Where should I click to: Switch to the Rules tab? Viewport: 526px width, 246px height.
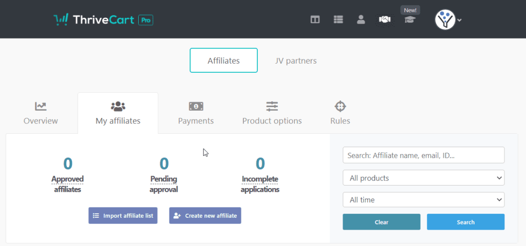340,113
